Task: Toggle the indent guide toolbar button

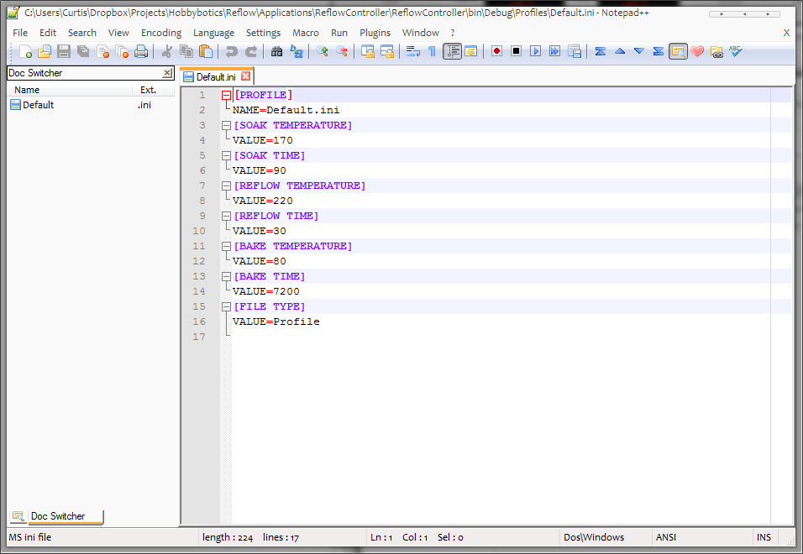Action: 452,51
